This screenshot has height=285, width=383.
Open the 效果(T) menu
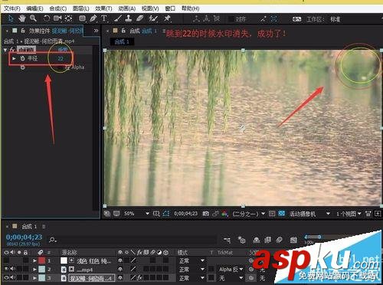[103, 8]
